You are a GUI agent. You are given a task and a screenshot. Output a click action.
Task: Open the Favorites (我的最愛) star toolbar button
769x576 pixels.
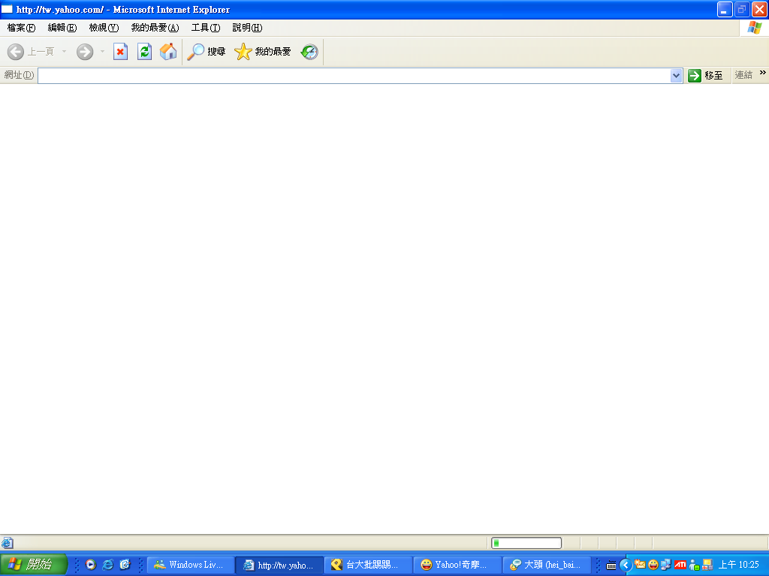pyautogui.click(x=262, y=52)
